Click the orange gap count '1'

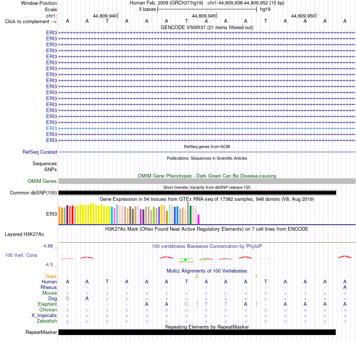point(256,276)
